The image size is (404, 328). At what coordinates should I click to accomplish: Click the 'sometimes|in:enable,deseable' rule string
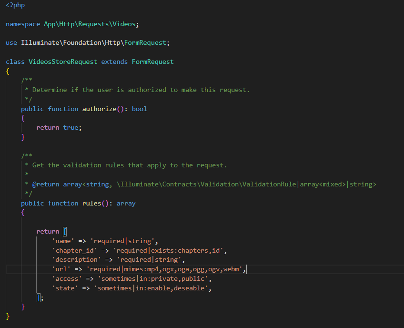[153, 288]
